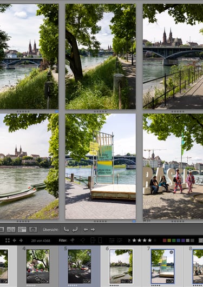Toggle the flagged photos filter
Screen dimensions: 203x287
point(73,240)
